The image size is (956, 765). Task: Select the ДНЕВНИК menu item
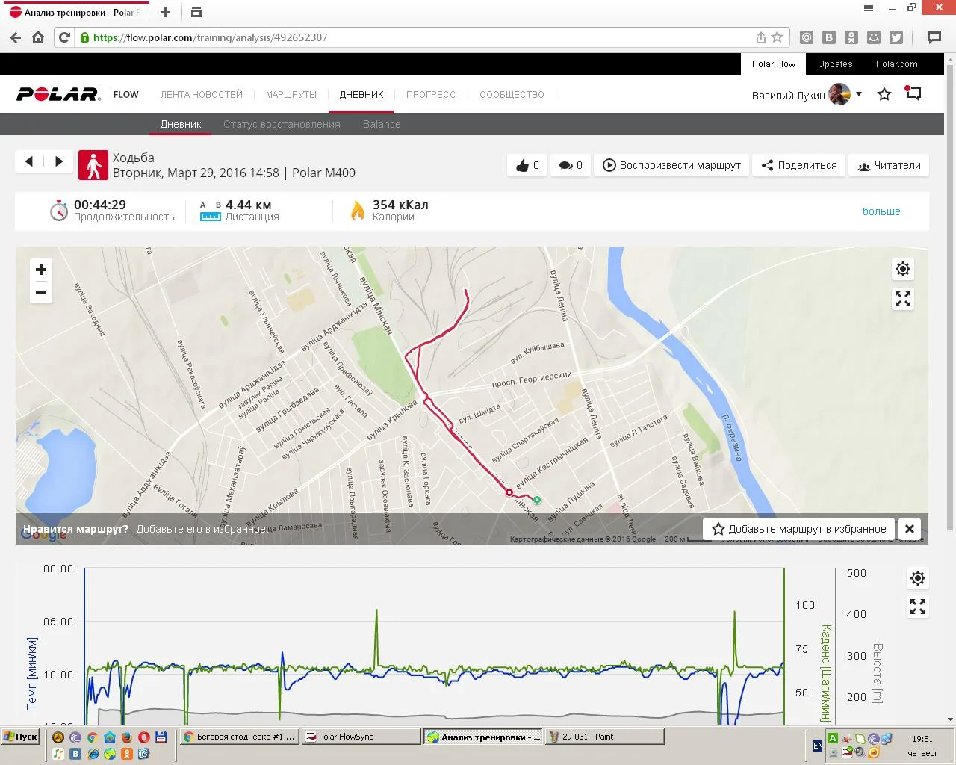coord(361,95)
